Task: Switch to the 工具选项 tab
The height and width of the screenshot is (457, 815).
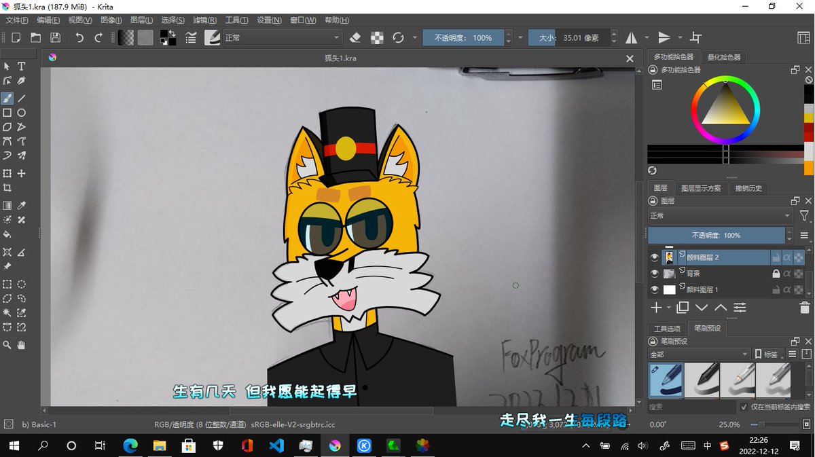Action: tap(667, 328)
